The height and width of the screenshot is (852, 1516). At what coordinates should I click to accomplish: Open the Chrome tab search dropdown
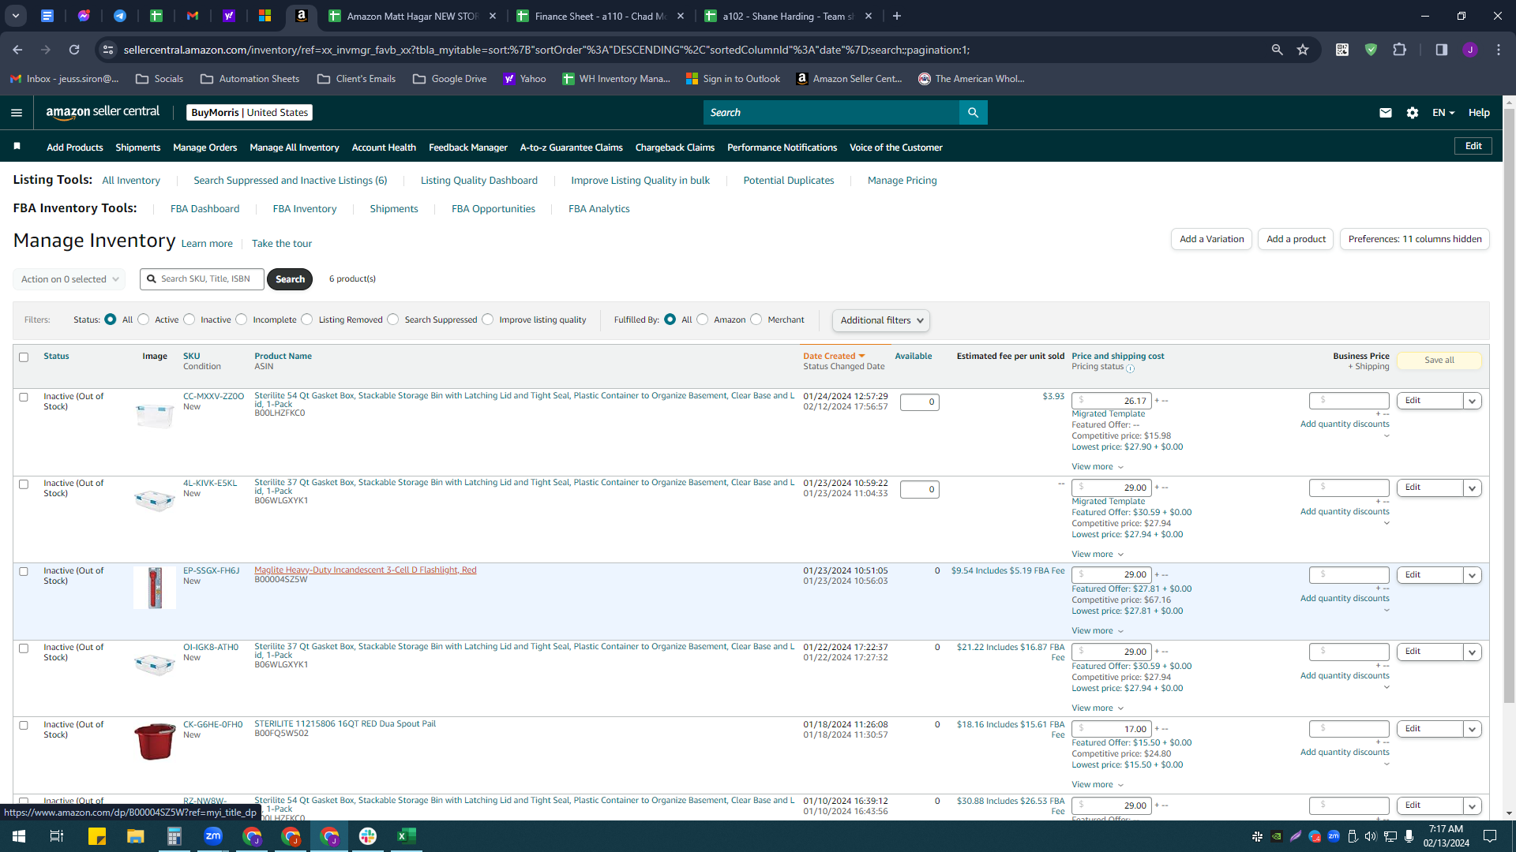click(16, 16)
